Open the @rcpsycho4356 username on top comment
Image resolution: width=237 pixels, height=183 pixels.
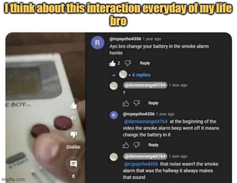125,39
